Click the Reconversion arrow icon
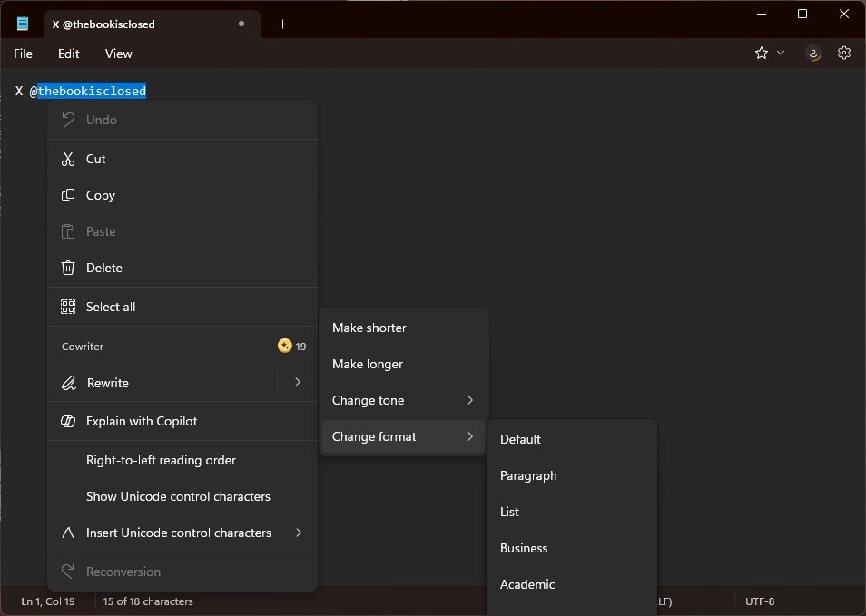This screenshot has width=866, height=616. [68, 572]
